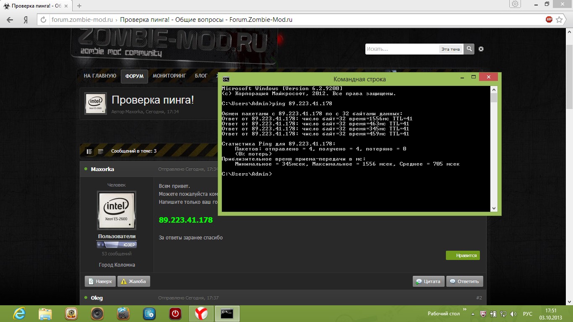Open the Command Prompt window system menu icon
The image size is (573, 322).
click(x=226, y=79)
